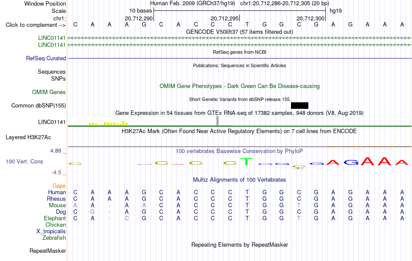Click the blue G PhyloP logo letter
412x261 pixels.
[x=351, y=162]
